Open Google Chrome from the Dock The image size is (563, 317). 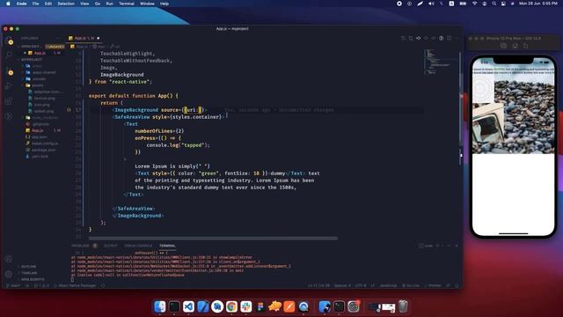coord(231,306)
